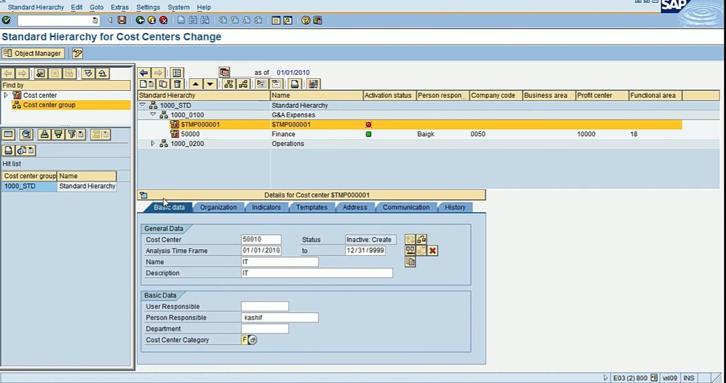Switch to the Templates tab
The height and width of the screenshot is (383, 726).
point(312,207)
